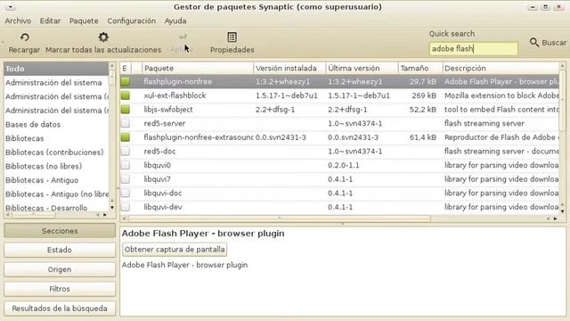Open the Archivo menu
This screenshot has height=321, width=570.
[18, 21]
